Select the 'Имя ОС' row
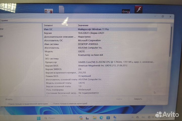This screenshot has width=182, height=121. [x=100, y=29]
